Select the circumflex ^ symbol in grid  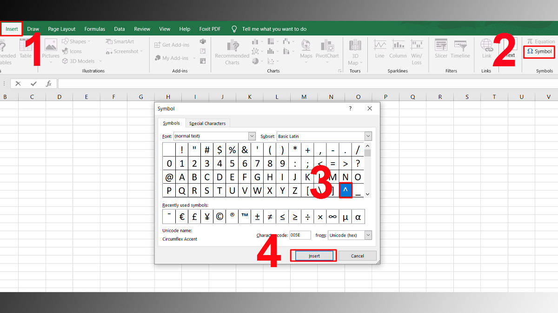pyautogui.click(x=345, y=191)
